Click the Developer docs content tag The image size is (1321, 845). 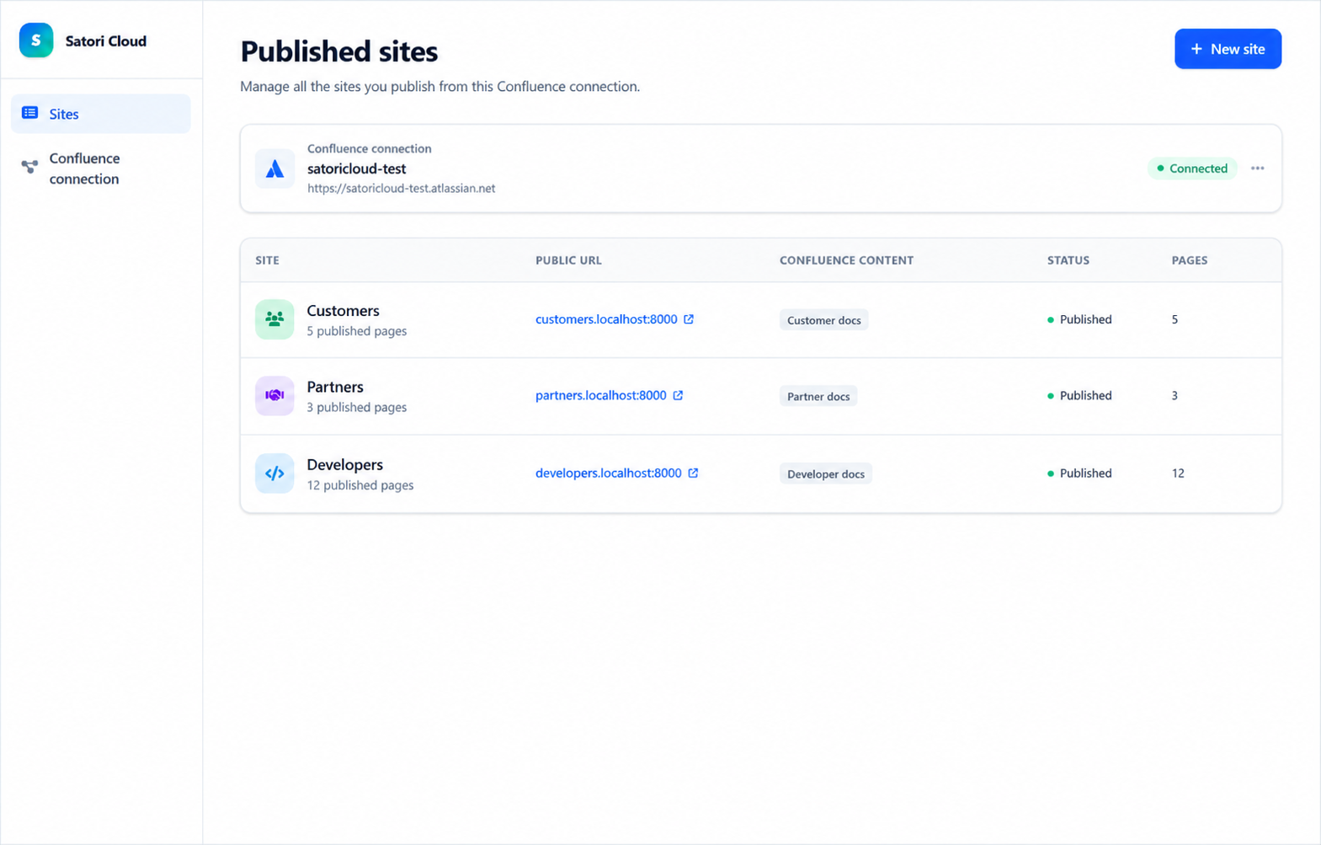click(825, 473)
